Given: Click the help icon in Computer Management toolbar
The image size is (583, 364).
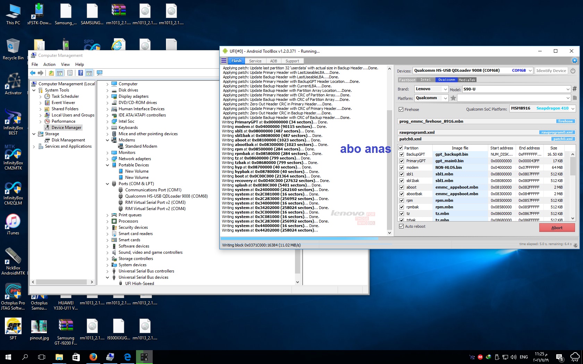Looking at the screenshot, I should click(x=81, y=73).
